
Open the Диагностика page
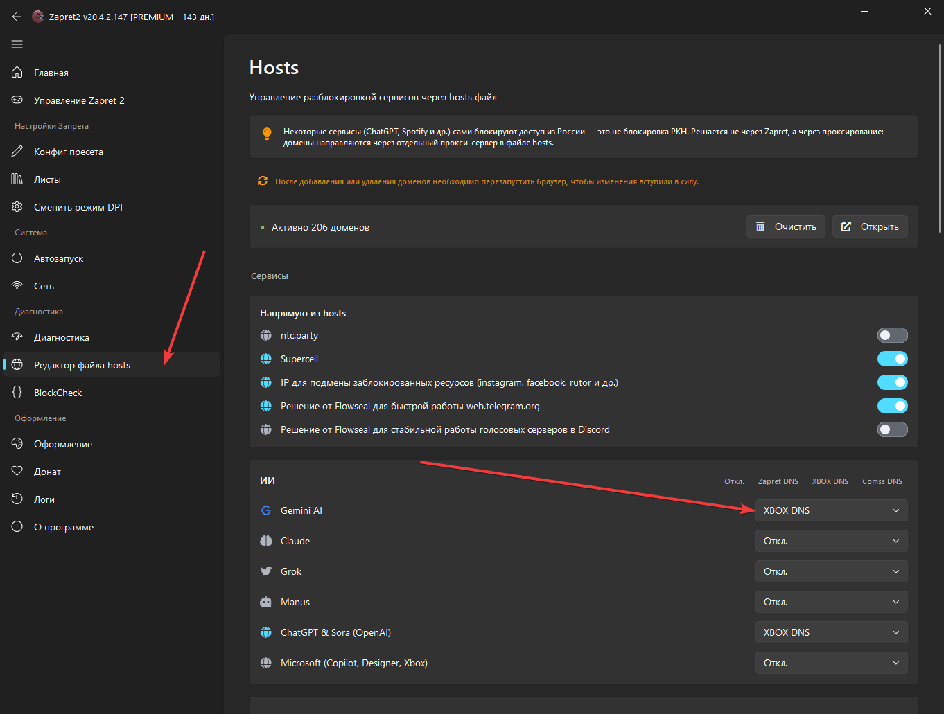(x=112, y=337)
